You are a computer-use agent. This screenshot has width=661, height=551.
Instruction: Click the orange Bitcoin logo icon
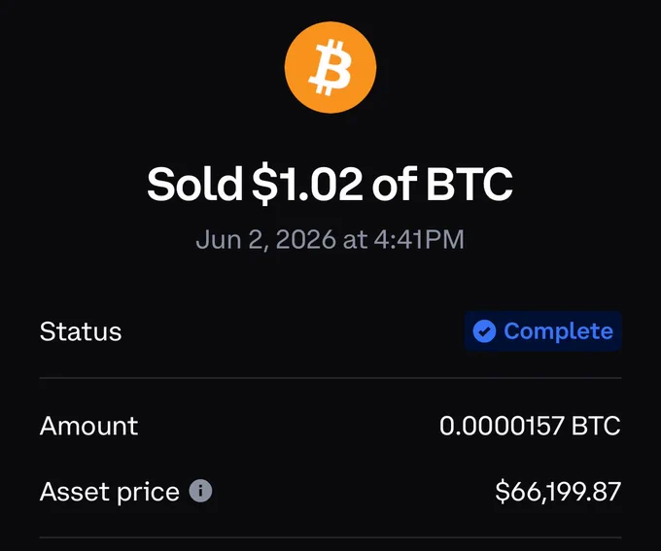click(x=330, y=67)
